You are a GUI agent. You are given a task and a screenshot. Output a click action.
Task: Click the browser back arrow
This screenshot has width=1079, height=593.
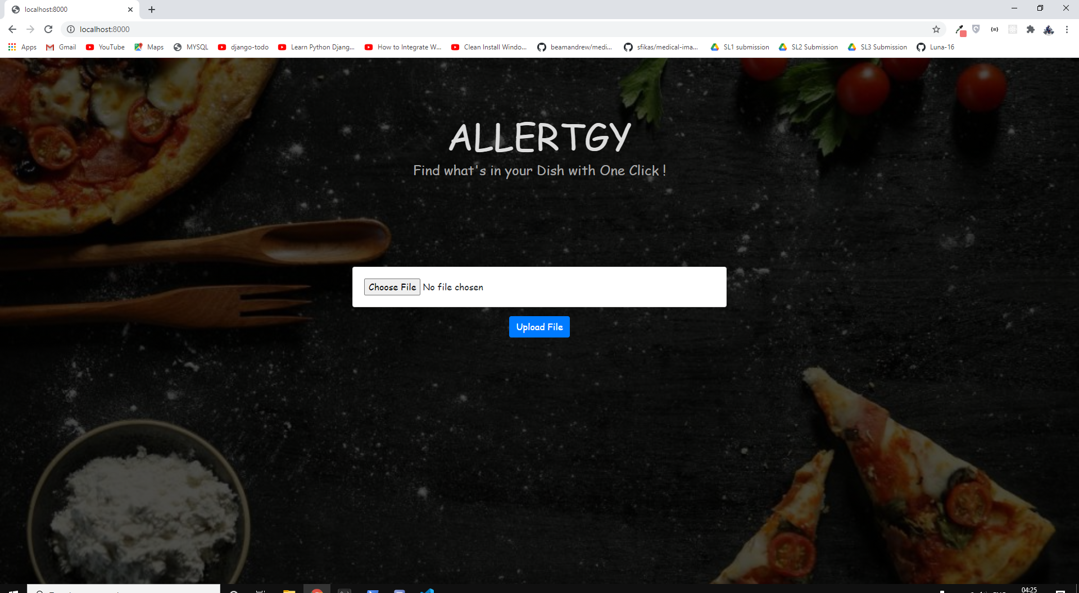(x=12, y=29)
